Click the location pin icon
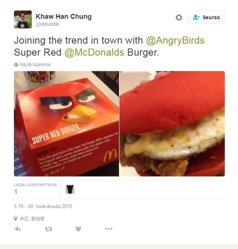This screenshot has width=238, height=249. (16, 218)
